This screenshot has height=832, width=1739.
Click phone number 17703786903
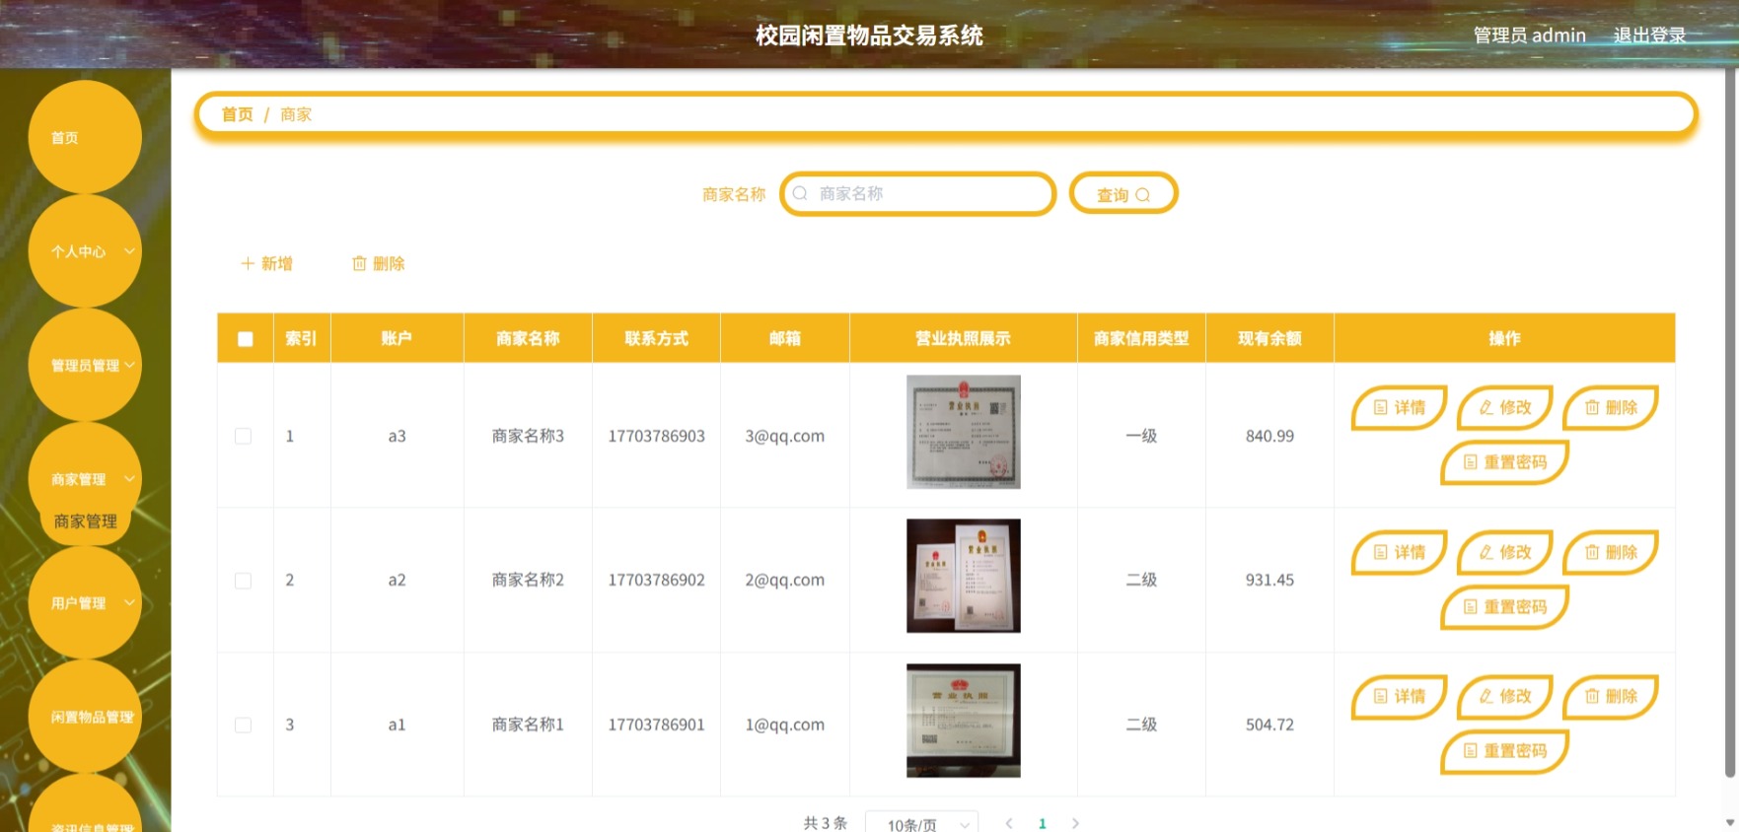point(656,436)
